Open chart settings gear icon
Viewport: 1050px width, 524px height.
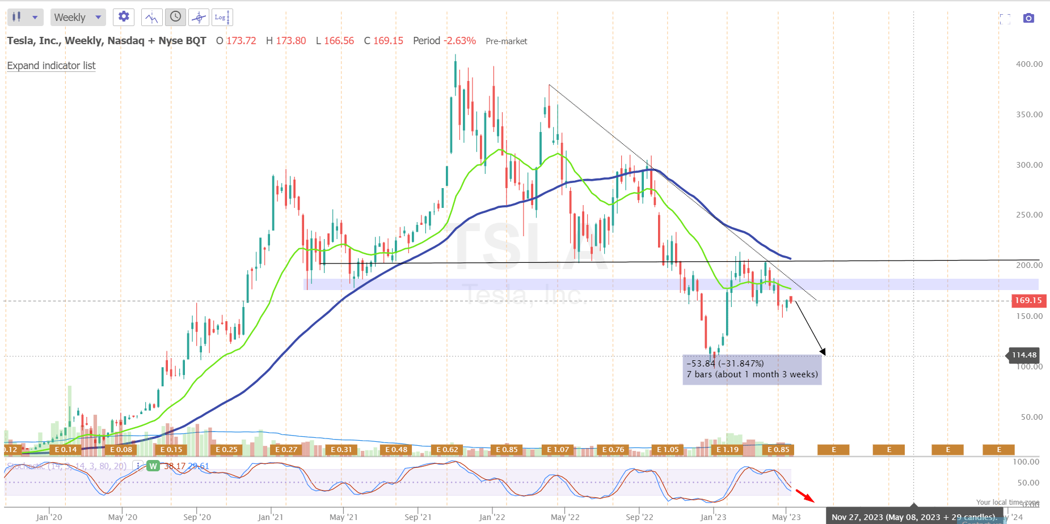[x=124, y=17]
